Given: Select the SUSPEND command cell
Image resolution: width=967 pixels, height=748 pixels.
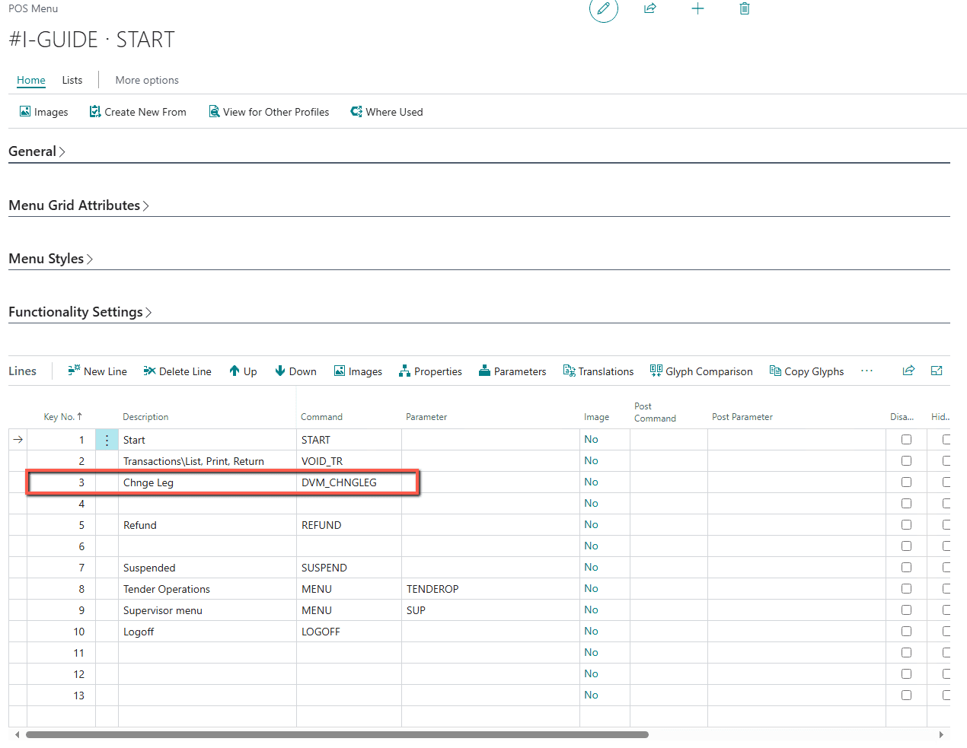Looking at the screenshot, I should tap(349, 568).
